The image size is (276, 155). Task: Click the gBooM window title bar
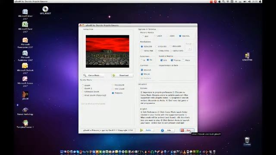coord(138,25)
